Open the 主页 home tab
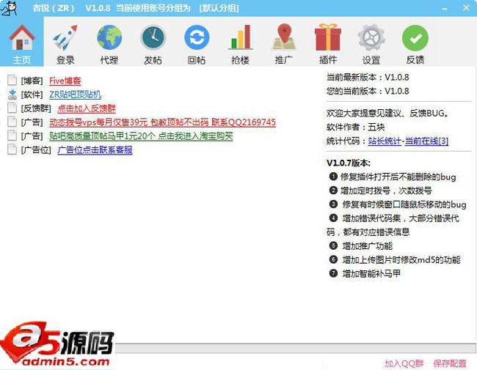 coord(22,42)
